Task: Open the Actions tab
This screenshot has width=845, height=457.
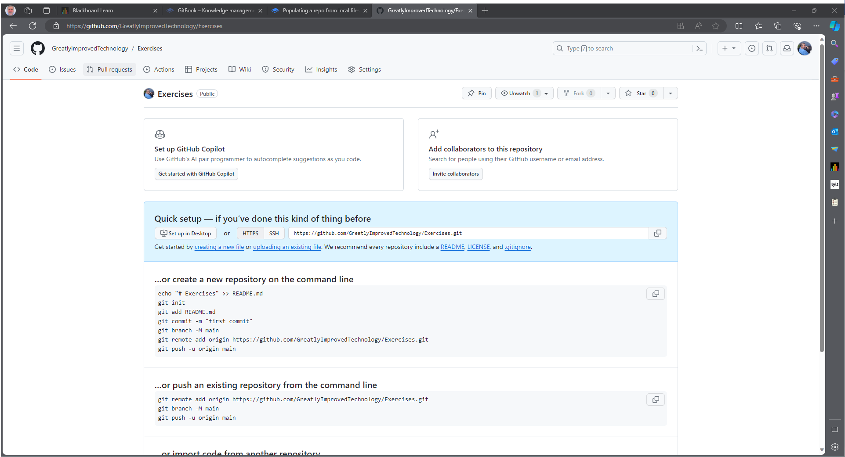Action: [x=159, y=69]
